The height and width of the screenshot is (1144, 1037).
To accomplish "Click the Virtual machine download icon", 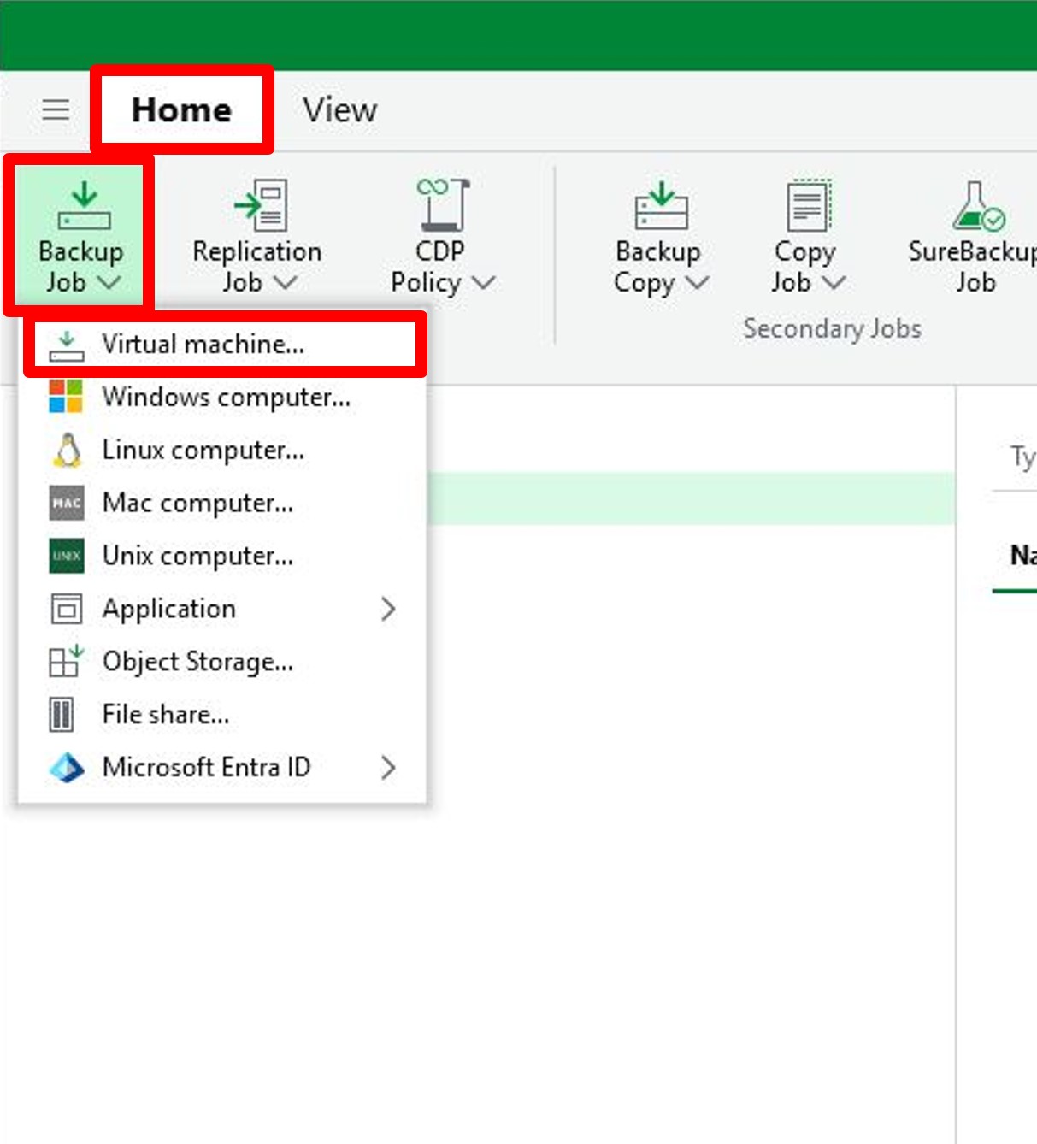I will pyautogui.click(x=66, y=345).
